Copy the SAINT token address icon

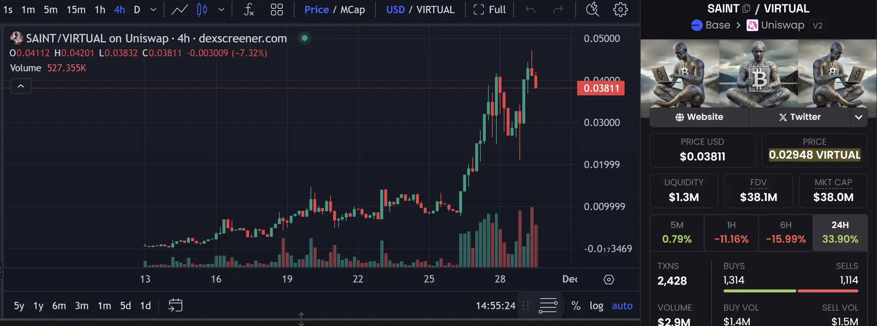[746, 8]
